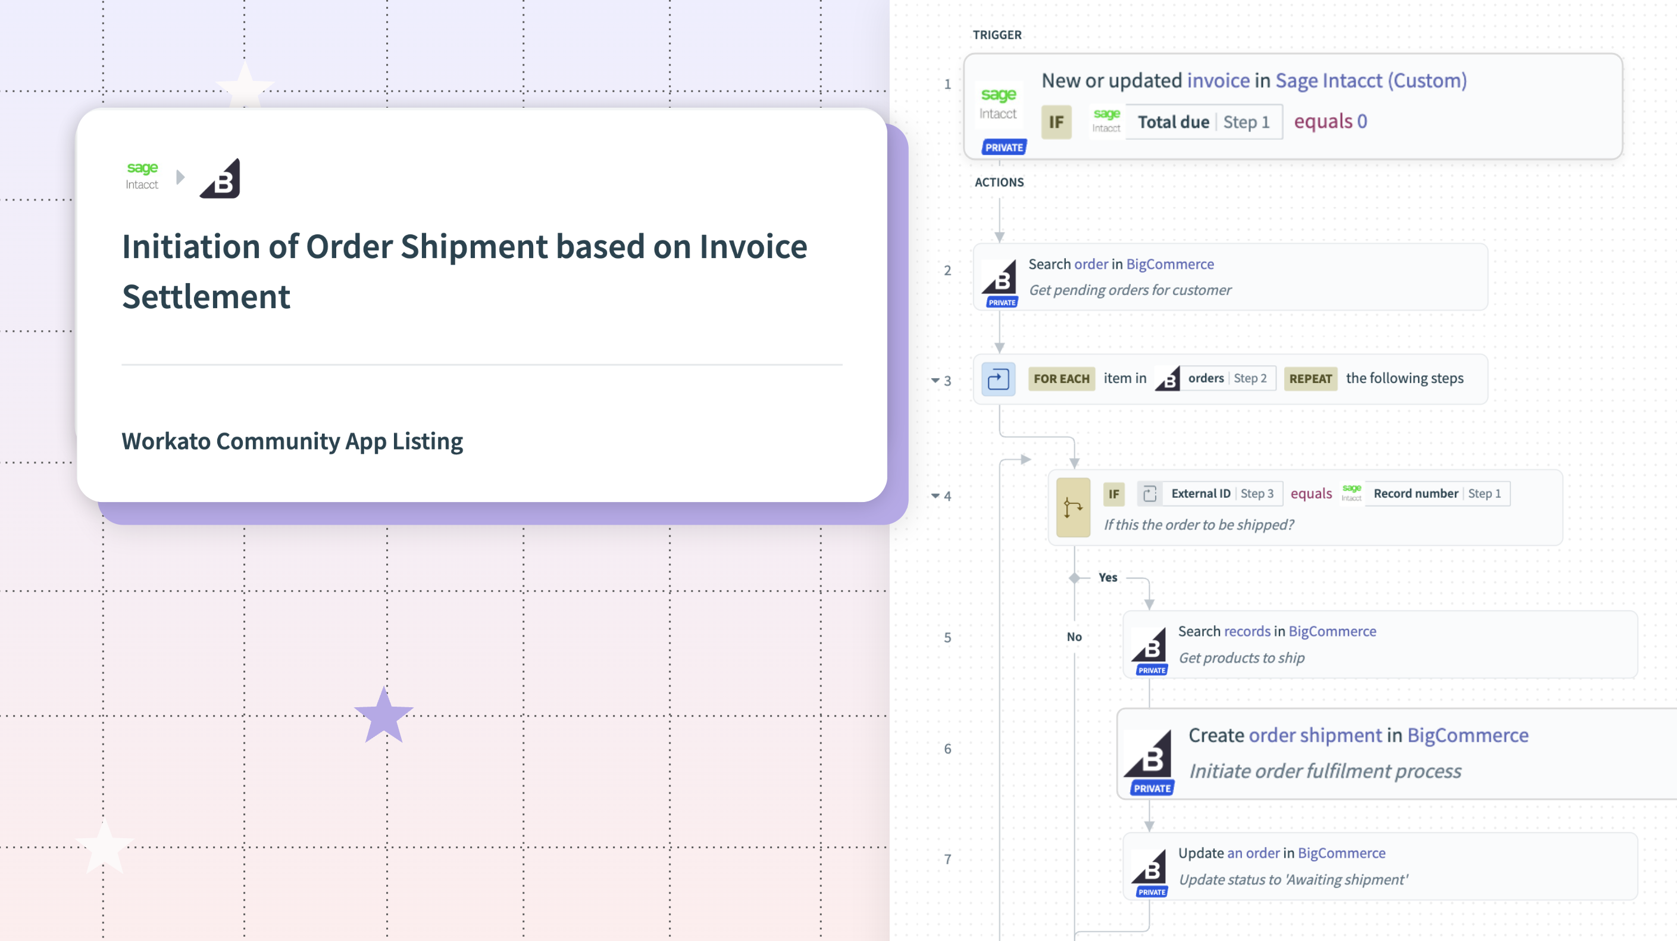Collapse step 4 using its arrow
1677x941 pixels.
click(935, 496)
